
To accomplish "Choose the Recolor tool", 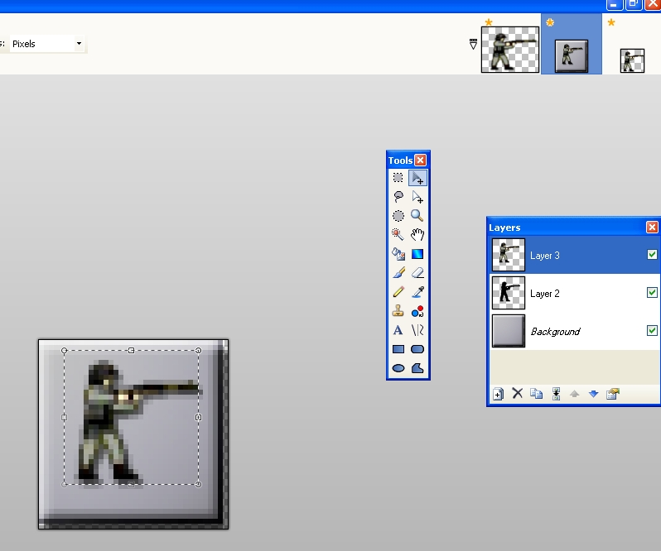I will tap(417, 311).
